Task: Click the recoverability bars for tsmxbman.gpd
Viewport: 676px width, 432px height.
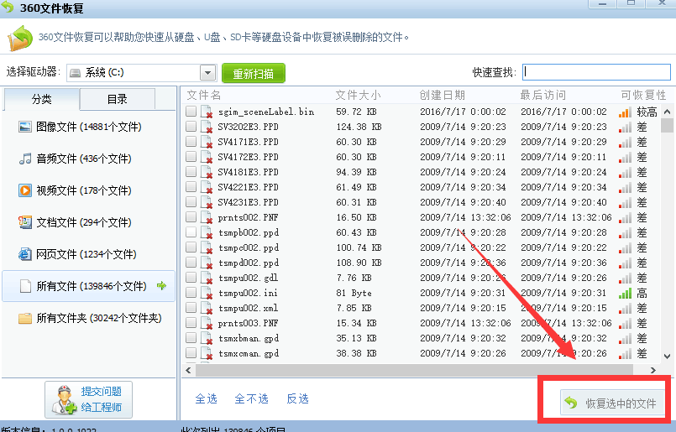Action: point(625,339)
